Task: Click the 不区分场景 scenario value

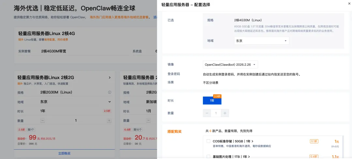Action: pos(211,82)
